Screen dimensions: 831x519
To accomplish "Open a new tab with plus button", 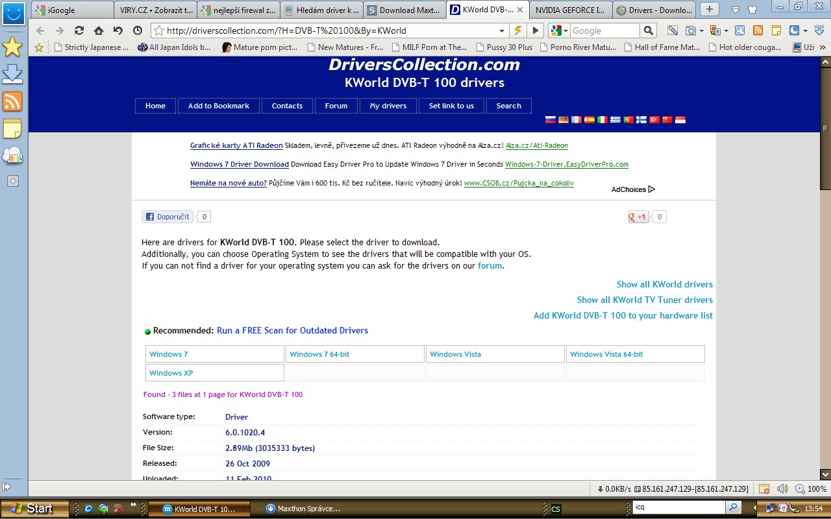I will pyautogui.click(x=710, y=9).
